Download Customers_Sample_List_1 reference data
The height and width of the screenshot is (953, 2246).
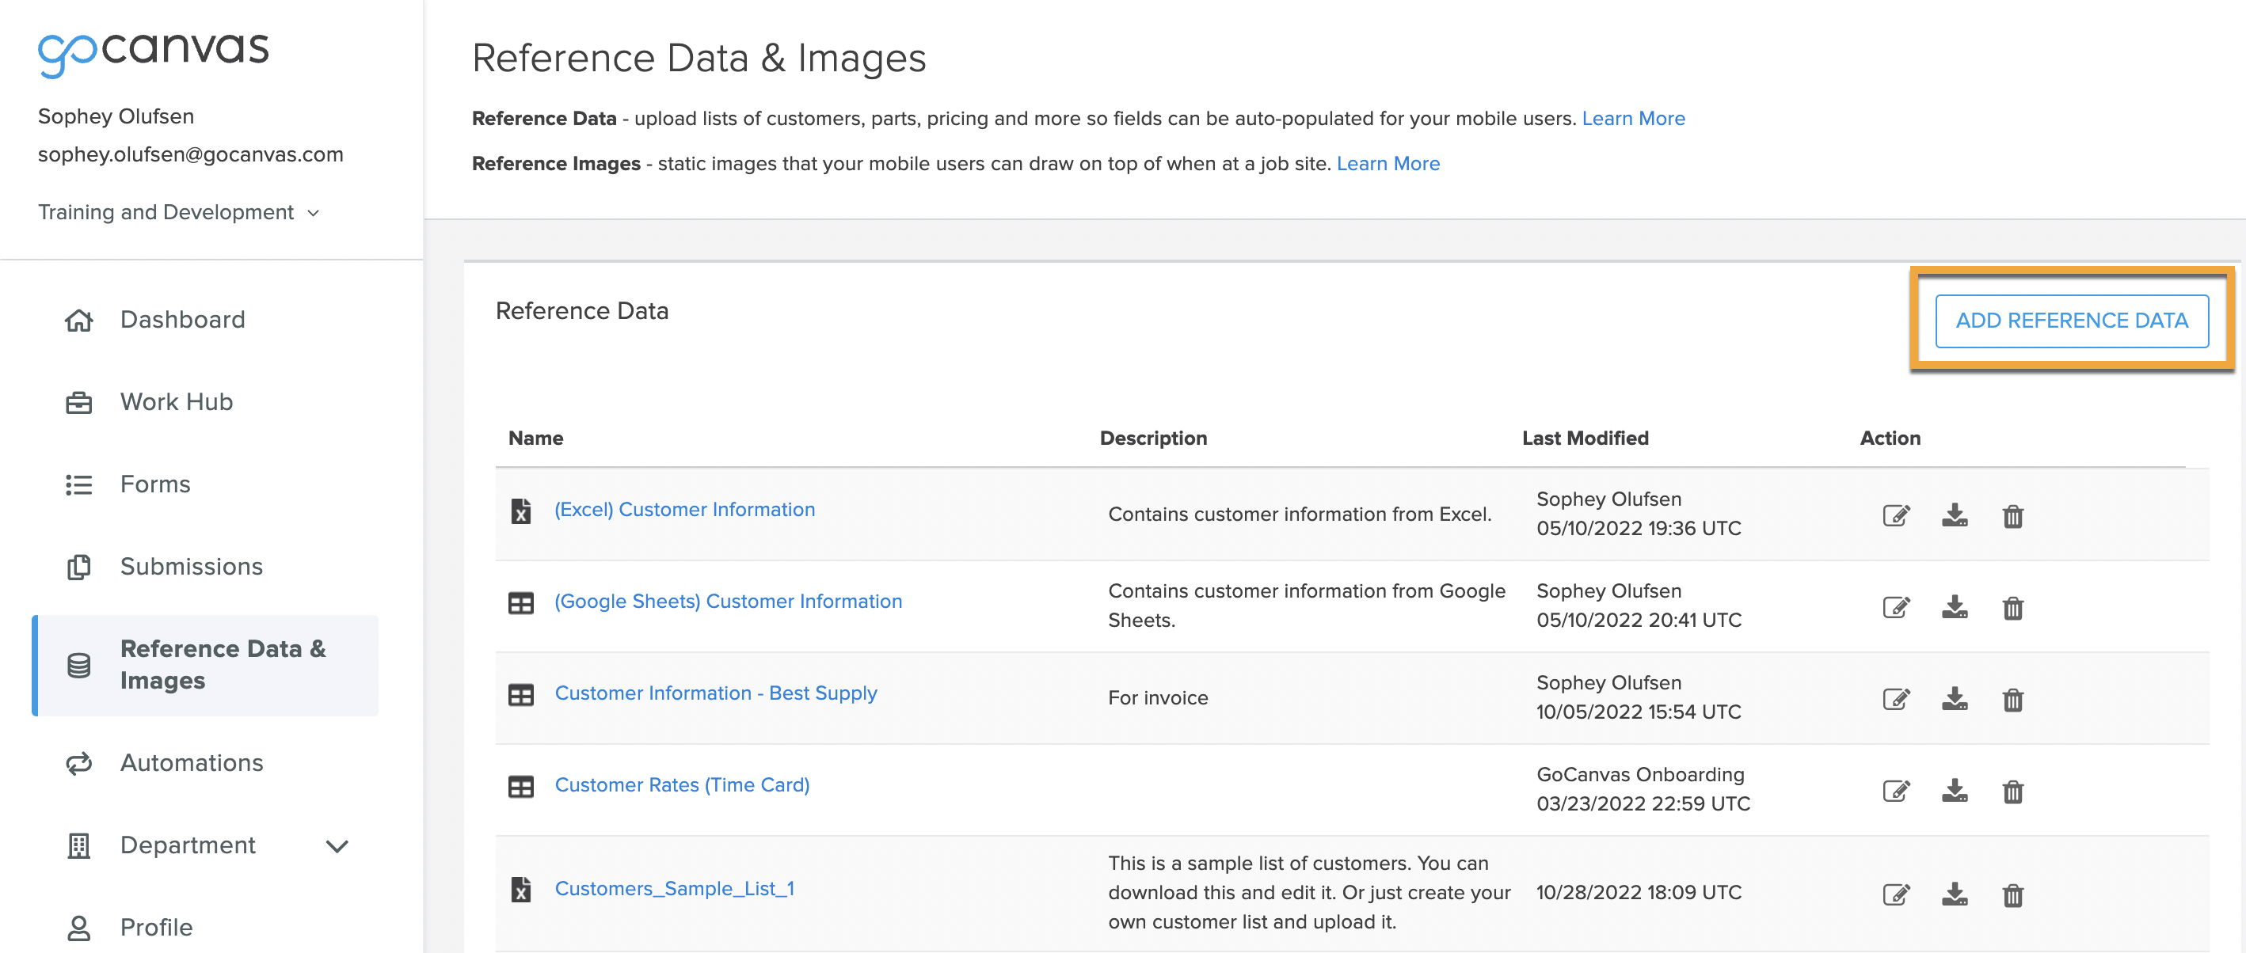(x=1954, y=894)
